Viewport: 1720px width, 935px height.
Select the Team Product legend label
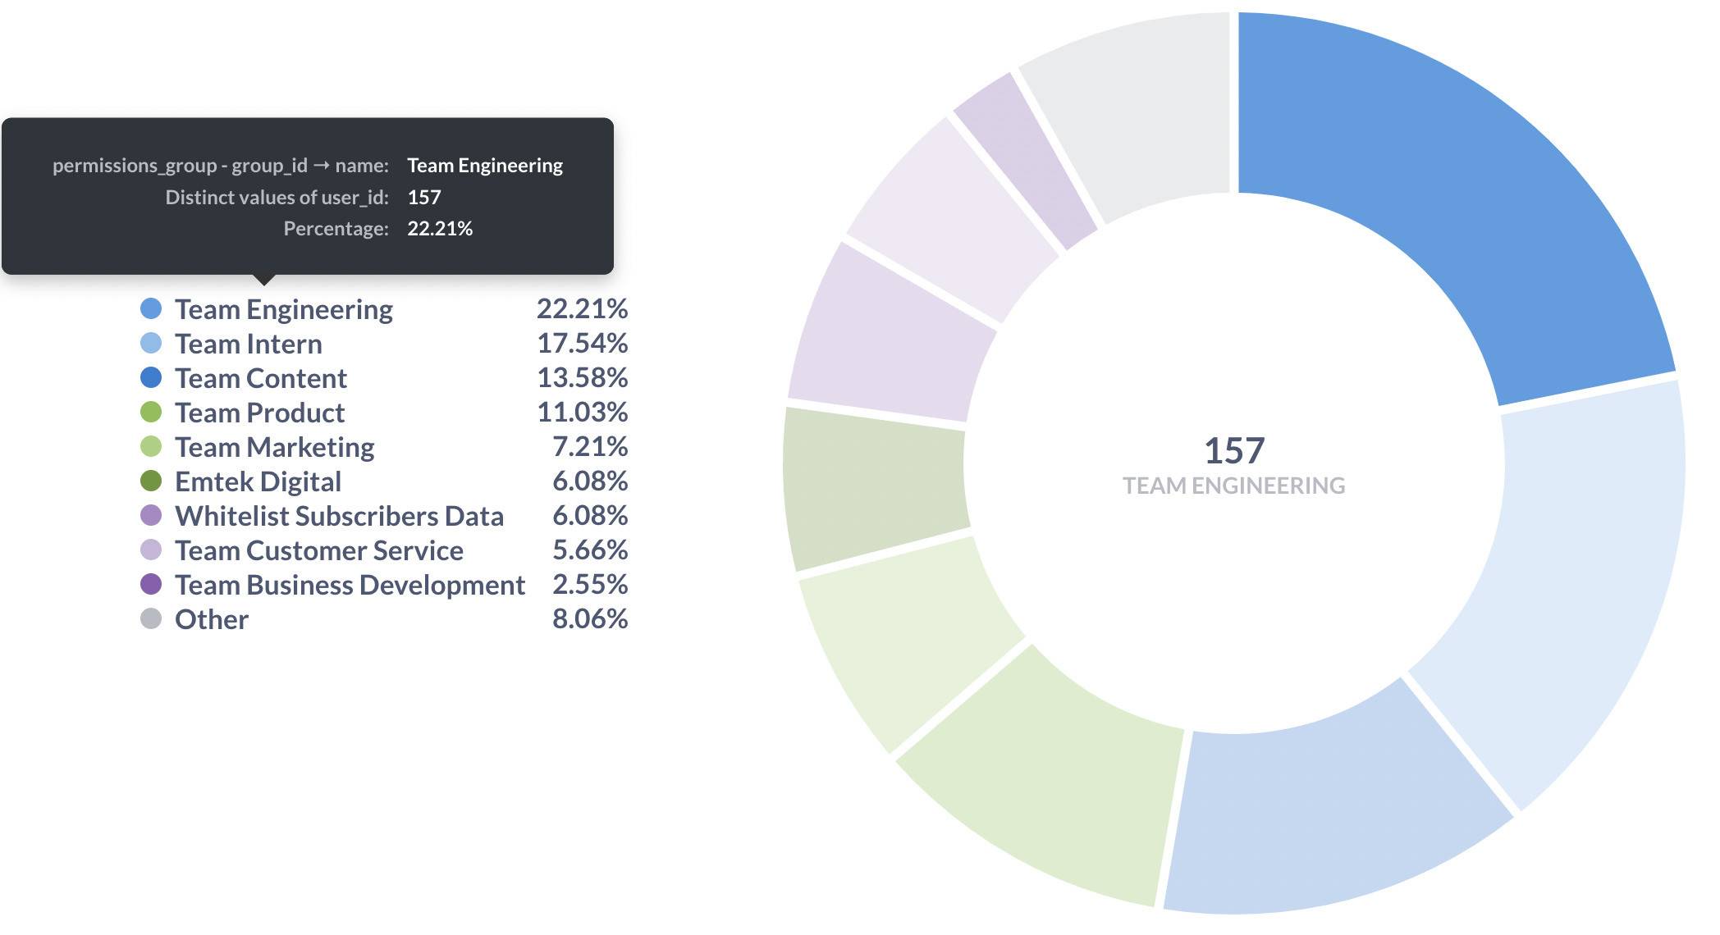click(x=260, y=413)
